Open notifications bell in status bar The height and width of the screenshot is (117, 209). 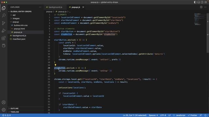coord(205,115)
